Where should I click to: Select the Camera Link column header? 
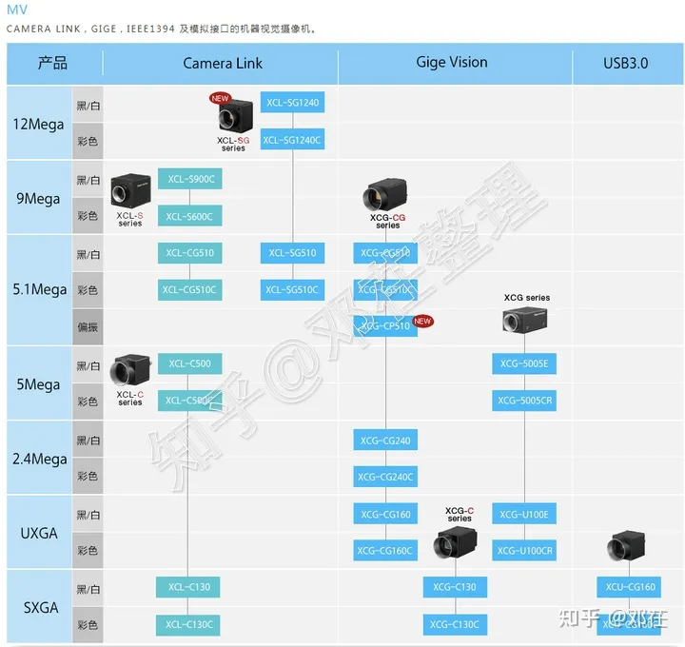[222, 64]
